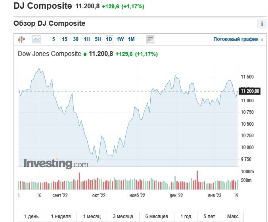Screen dimensions: 268x222
Task: Click the 11 200,80 price label
Action: click(x=250, y=91)
